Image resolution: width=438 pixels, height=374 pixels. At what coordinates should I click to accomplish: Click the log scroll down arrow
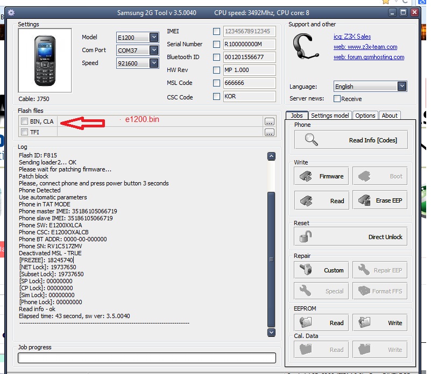(x=271, y=333)
